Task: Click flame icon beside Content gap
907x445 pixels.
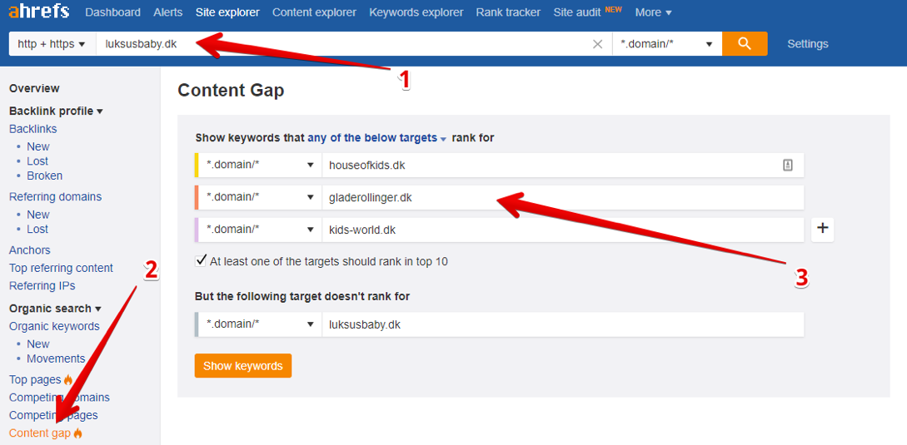Action: click(x=78, y=433)
